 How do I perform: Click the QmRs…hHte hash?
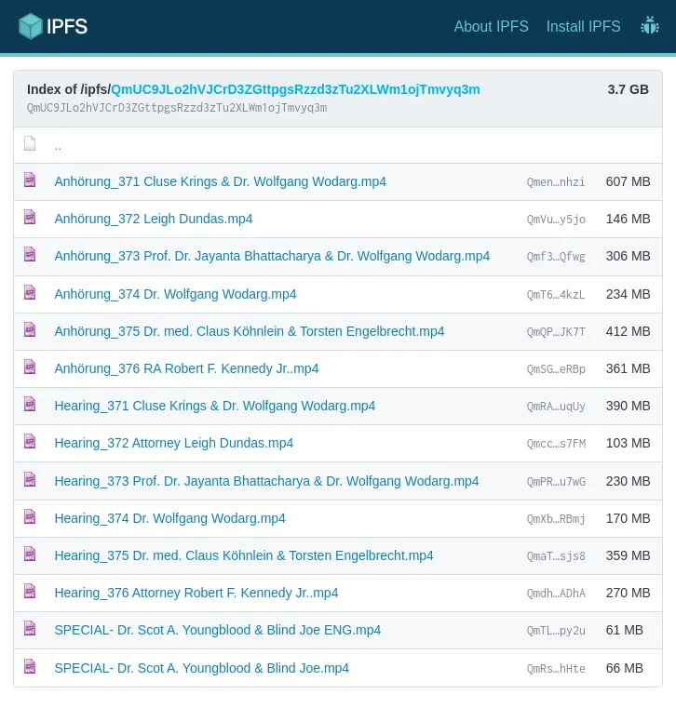coord(556,668)
